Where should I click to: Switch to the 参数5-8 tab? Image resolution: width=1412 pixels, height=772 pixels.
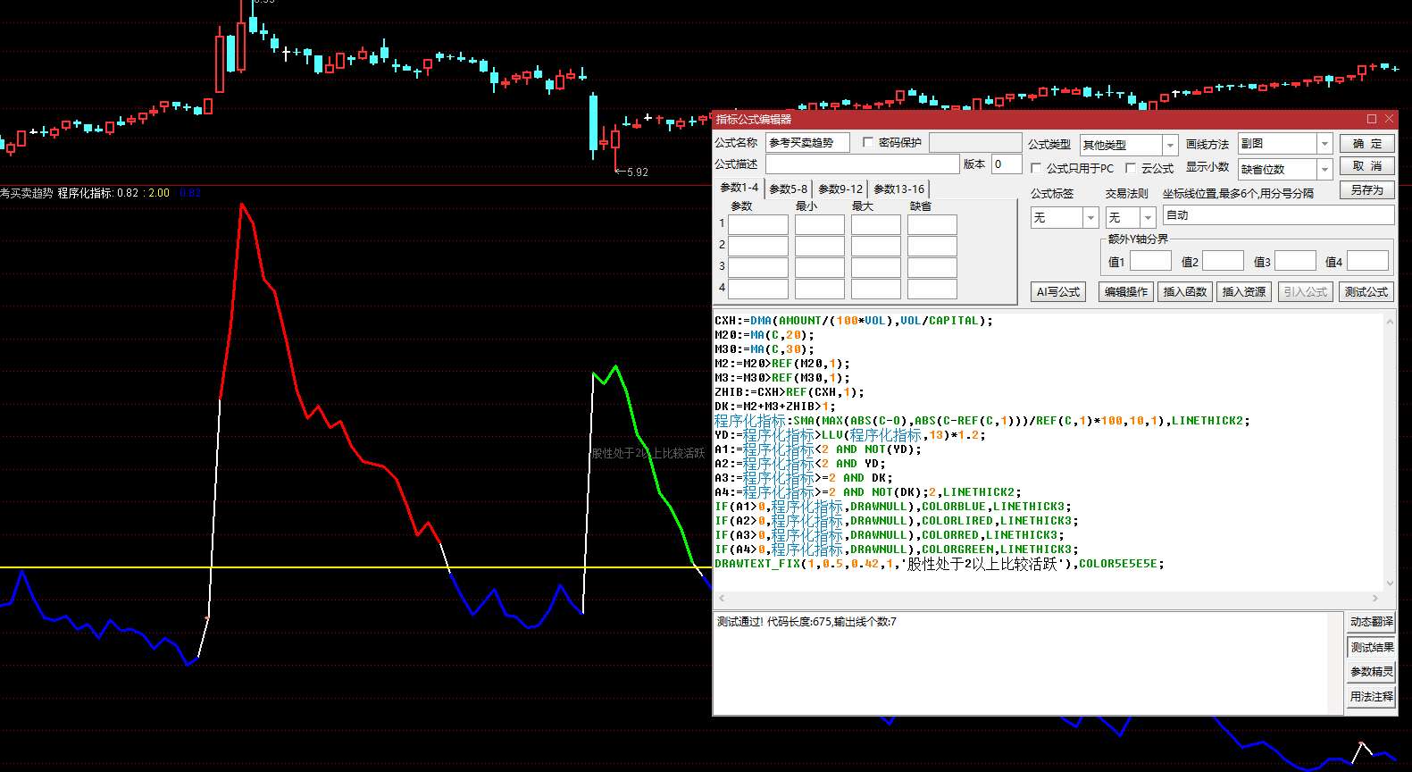click(788, 189)
